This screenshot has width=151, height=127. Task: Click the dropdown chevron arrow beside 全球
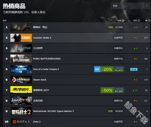(x=147, y=6)
